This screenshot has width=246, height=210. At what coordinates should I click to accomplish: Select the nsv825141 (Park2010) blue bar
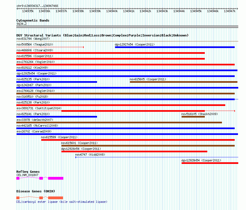57,117
